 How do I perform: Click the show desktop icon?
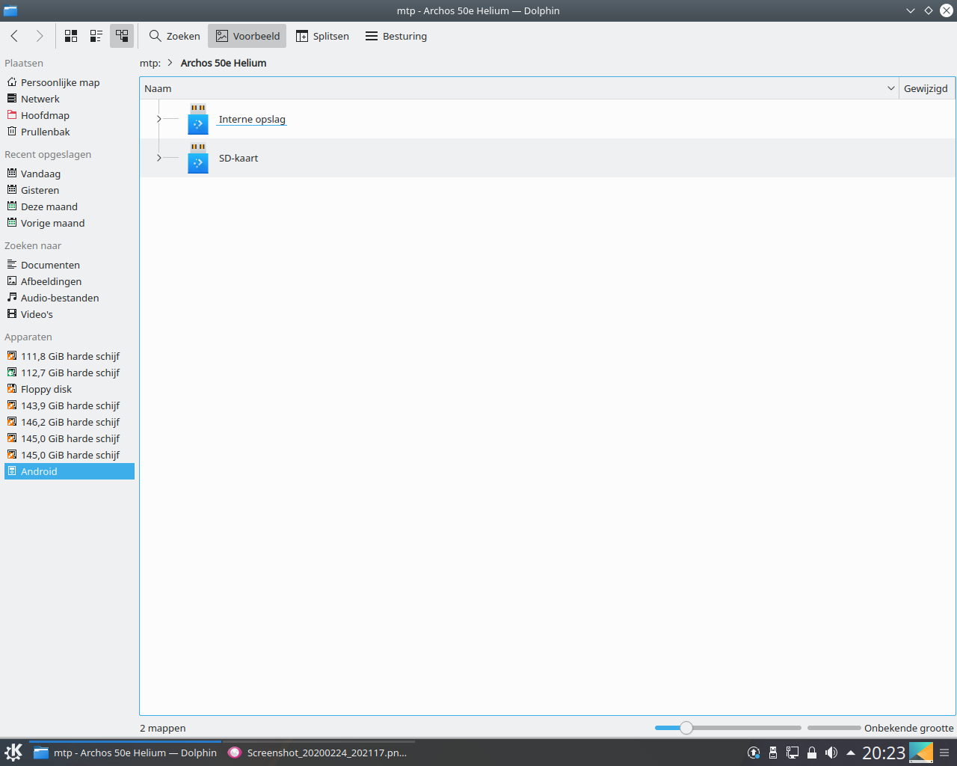point(921,753)
